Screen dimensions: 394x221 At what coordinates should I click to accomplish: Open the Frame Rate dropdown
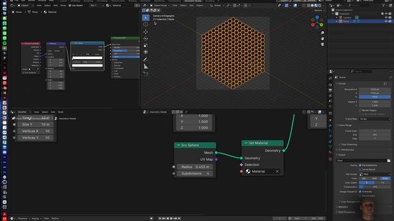tap(375, 119)
